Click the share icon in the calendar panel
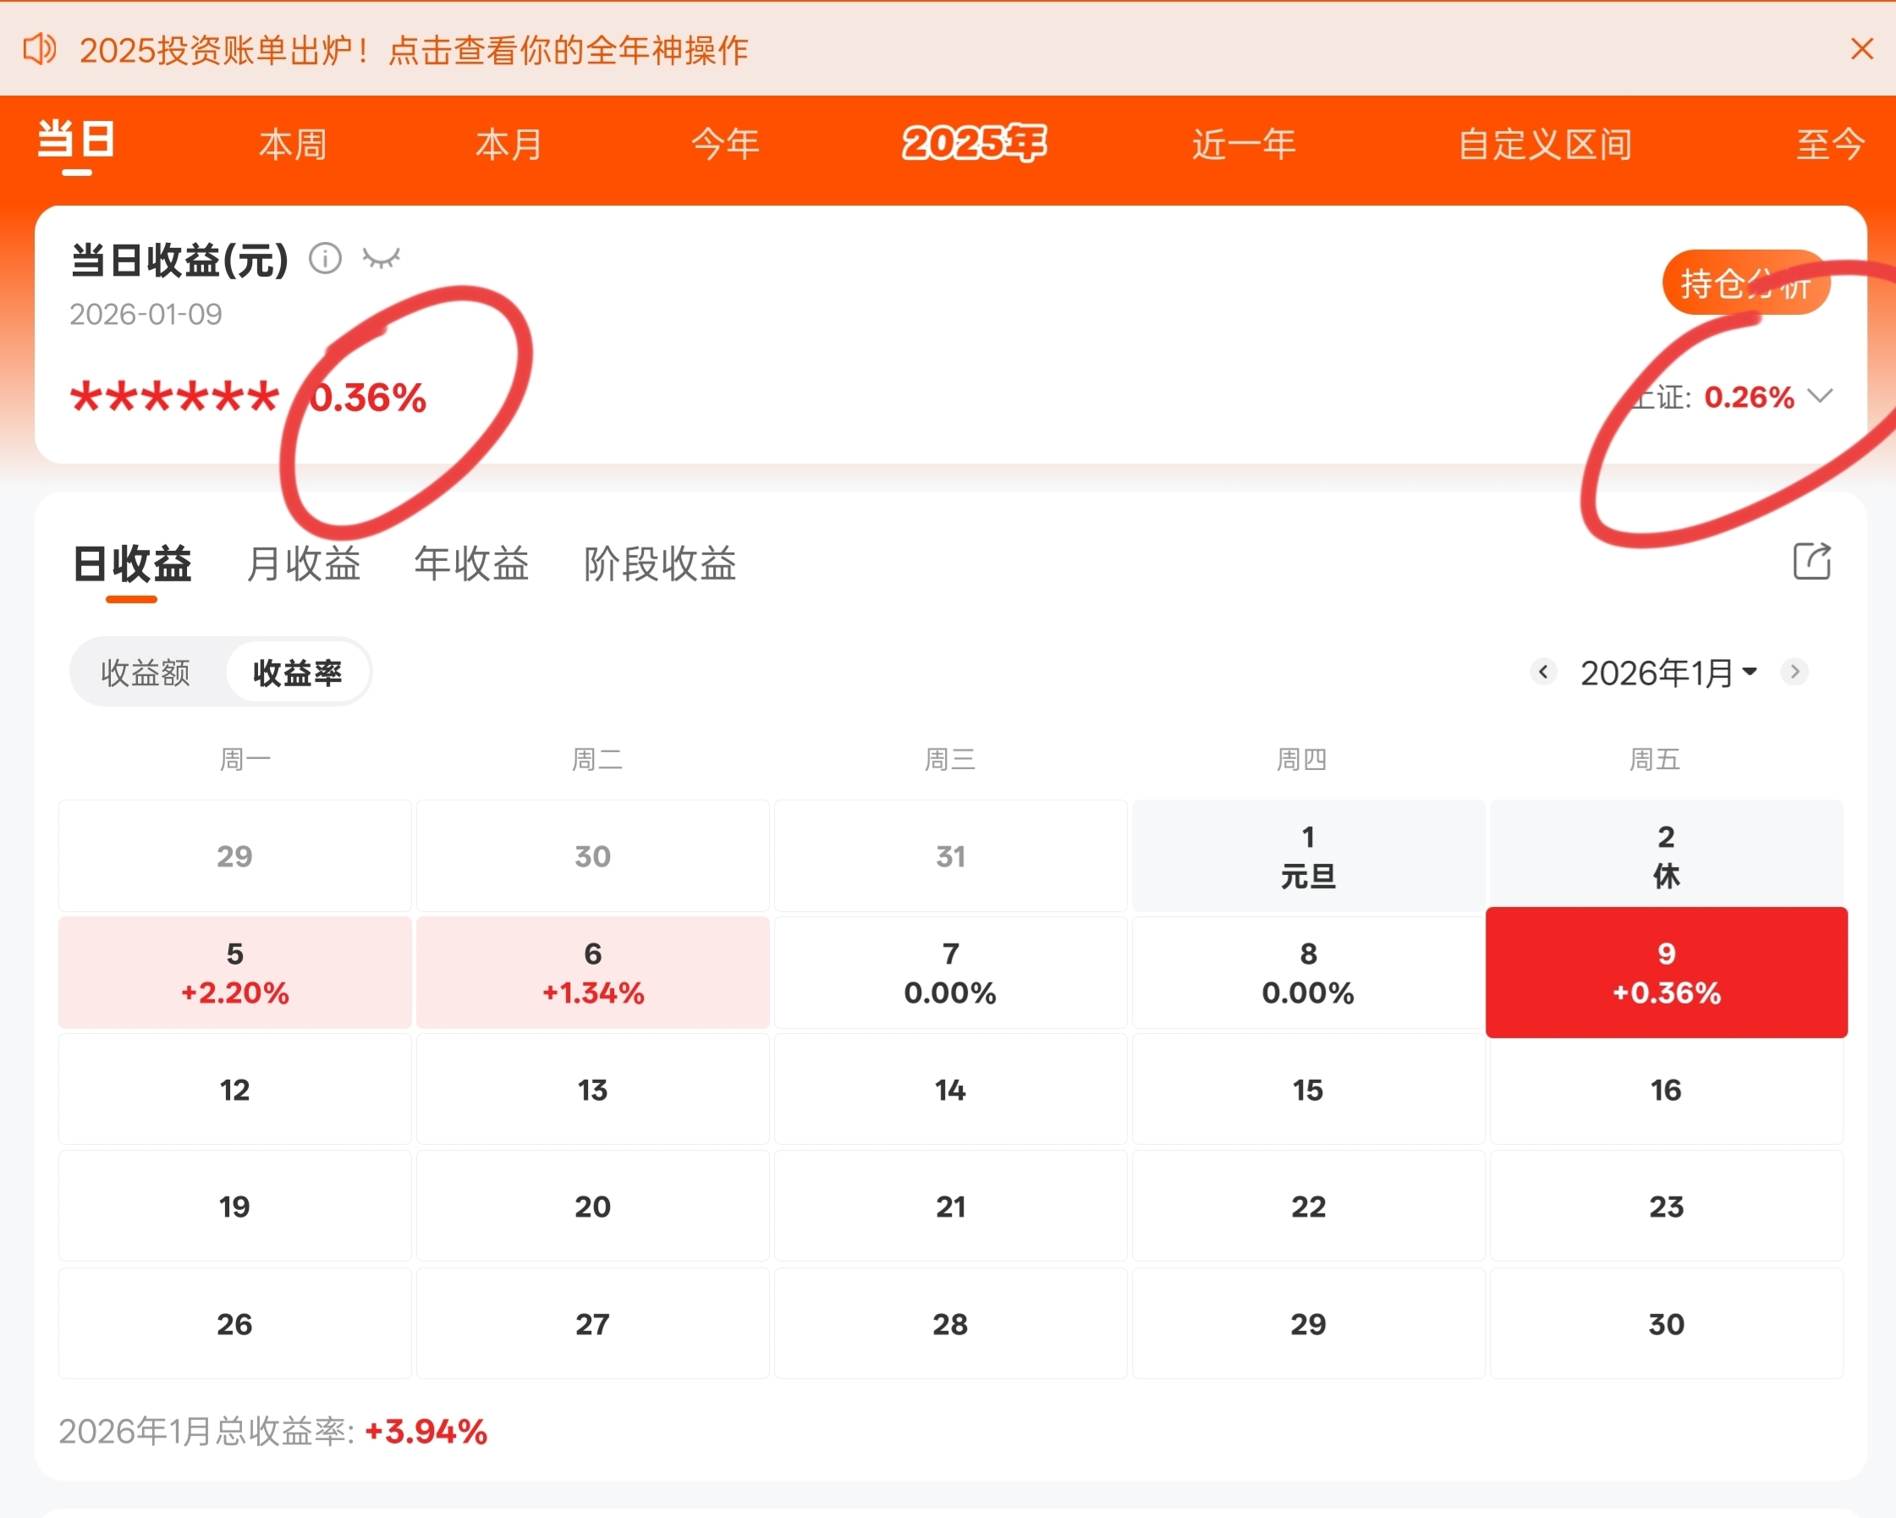Screen dimensions: 1896x1518 tap(1811, 561)
